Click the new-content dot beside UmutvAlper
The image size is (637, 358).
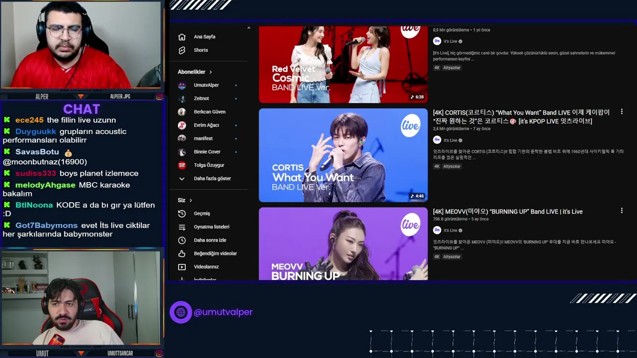coord(236,85)
